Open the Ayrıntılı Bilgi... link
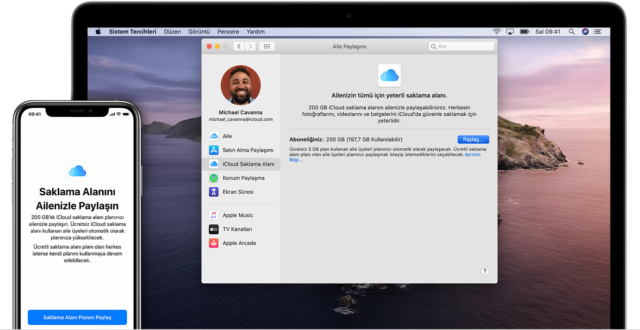This screenshot has height=330, width=640. (x=473, y=155)
